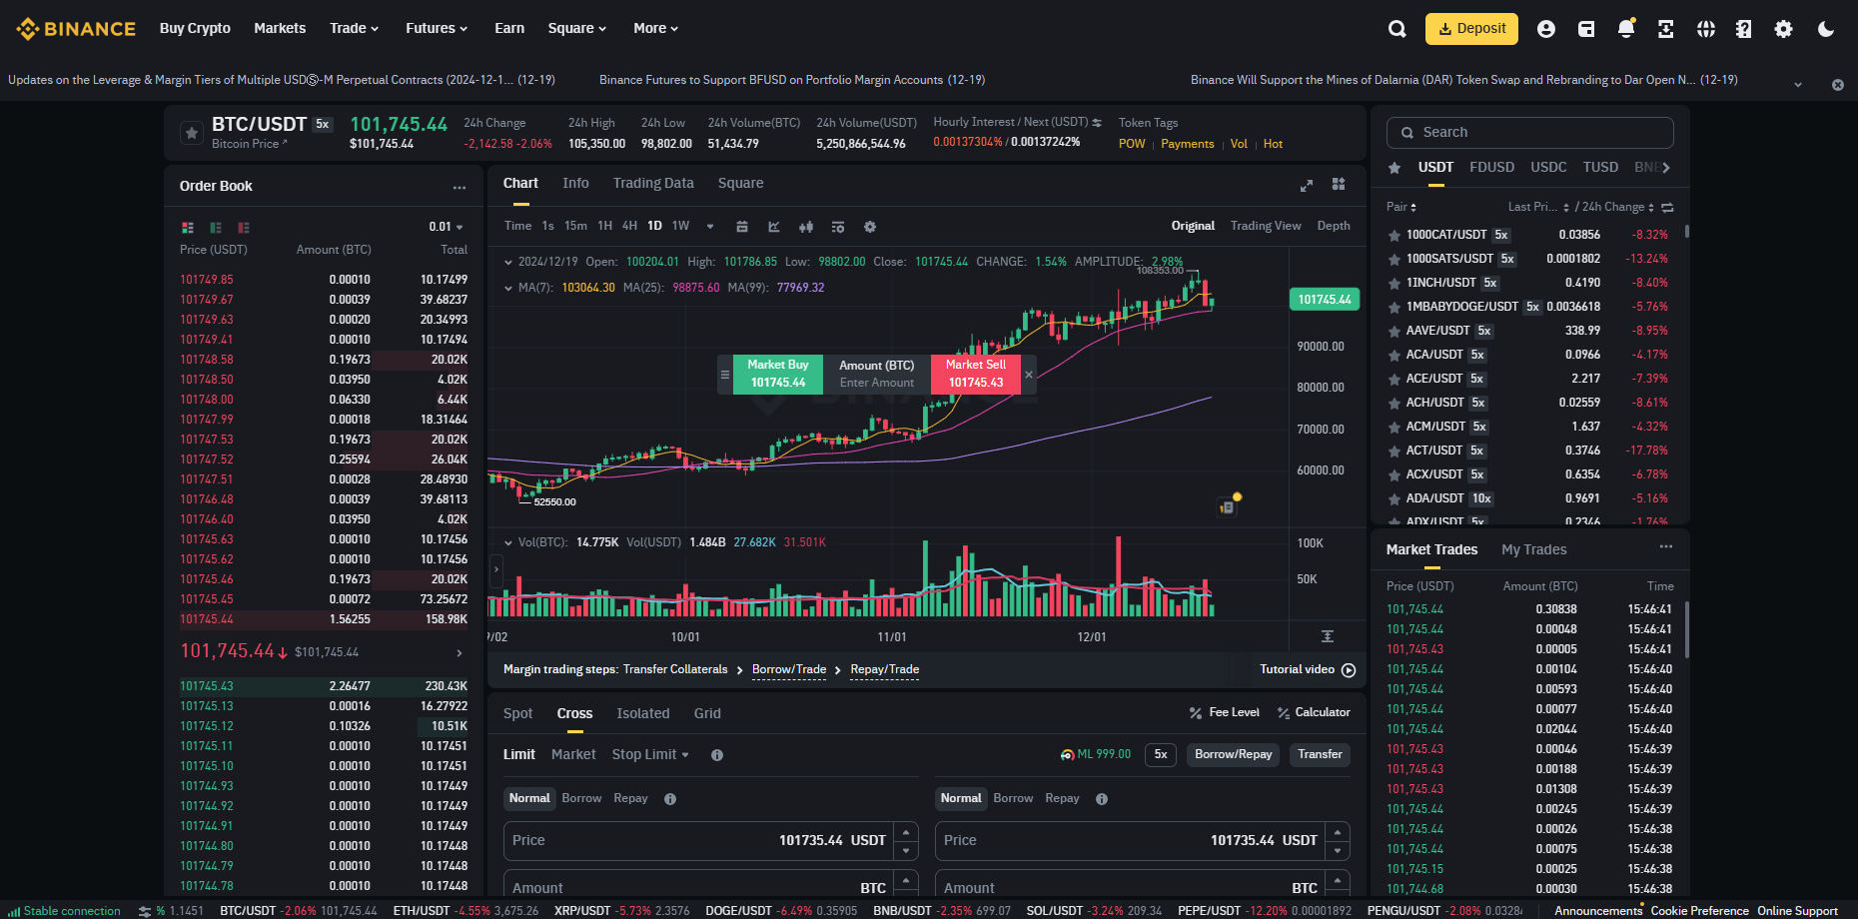
Task: Click the Transfer button
Action: [1320, 754]
